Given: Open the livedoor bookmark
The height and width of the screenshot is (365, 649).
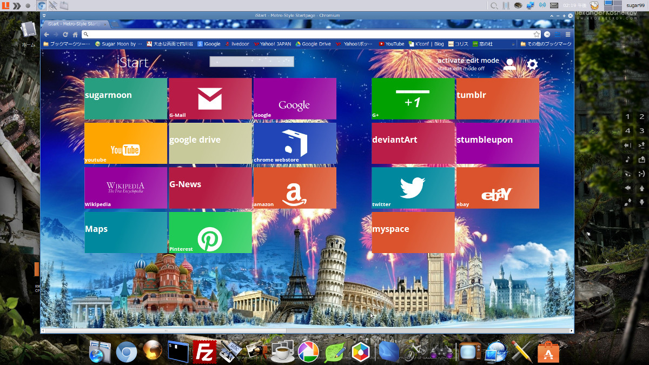Looking at the screenshot, I should pos(237,44).
